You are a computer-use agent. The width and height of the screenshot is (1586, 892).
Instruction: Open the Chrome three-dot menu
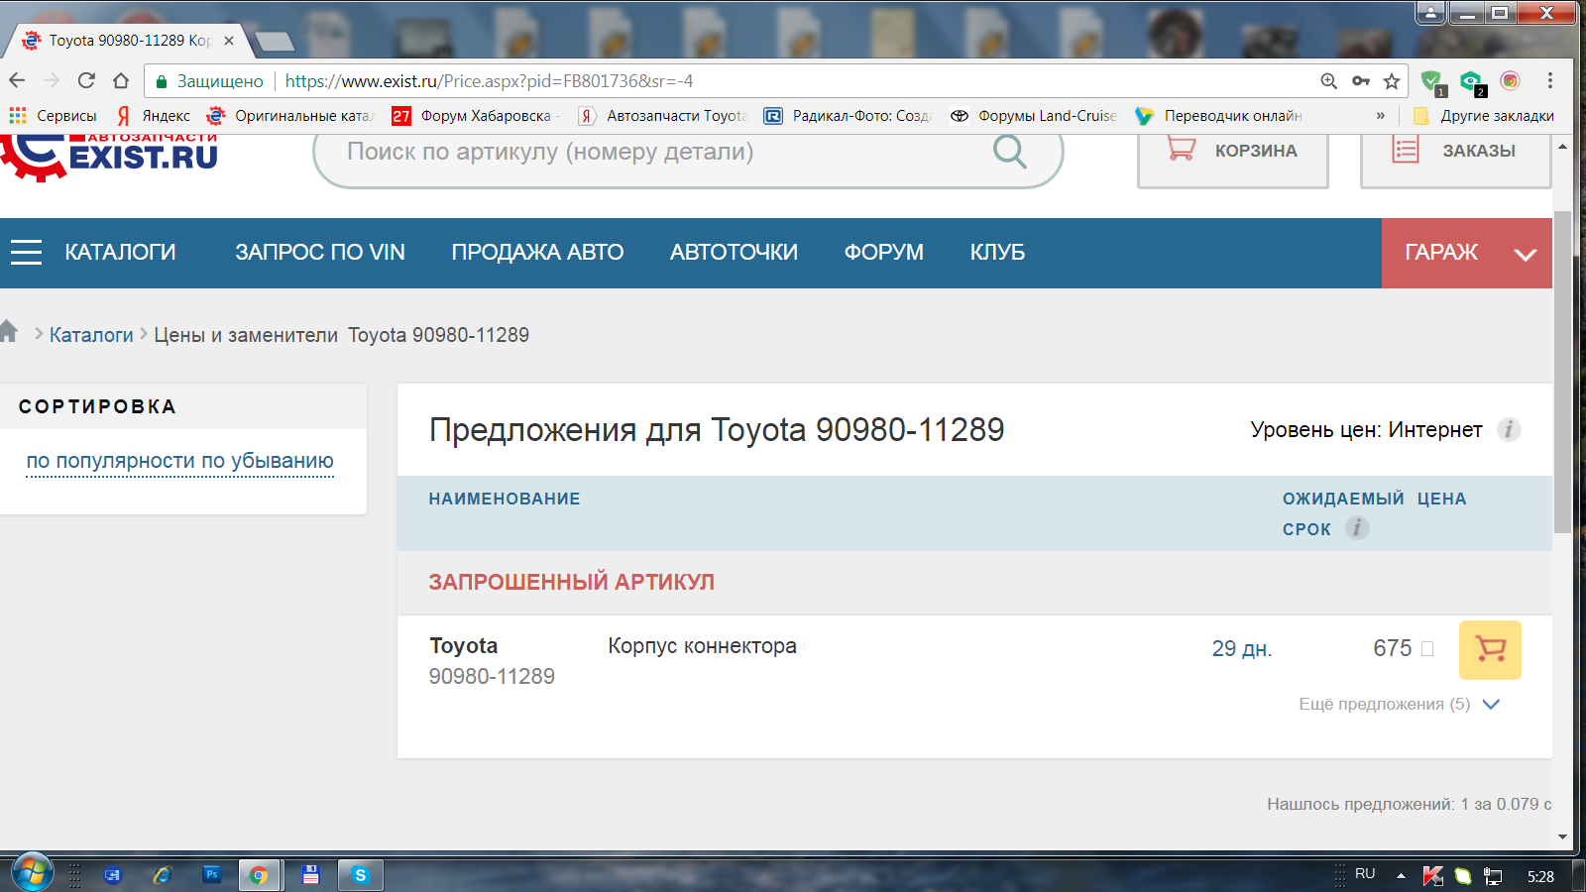(x=1550, y=81)
